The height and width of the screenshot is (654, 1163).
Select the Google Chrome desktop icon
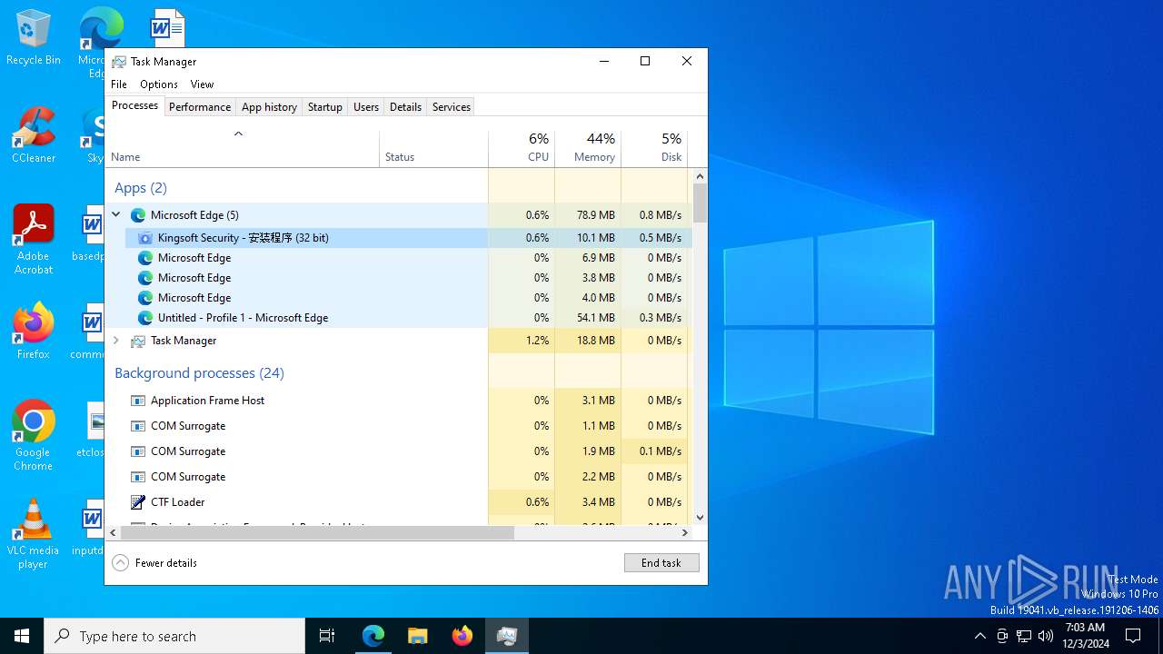click(x=34, y=436)
